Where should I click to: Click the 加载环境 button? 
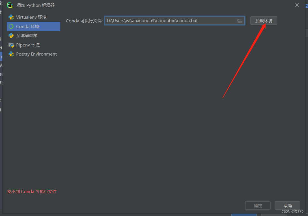pyautogui.click(x=264, y=21)
